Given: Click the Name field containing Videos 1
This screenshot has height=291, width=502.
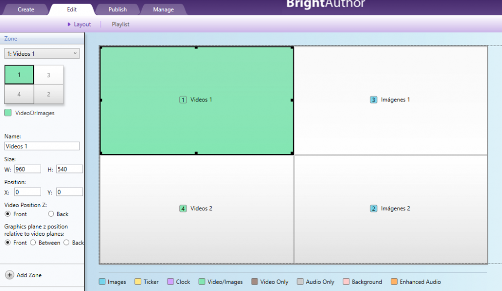Looking at the screenshot, I should click(42, 145).
